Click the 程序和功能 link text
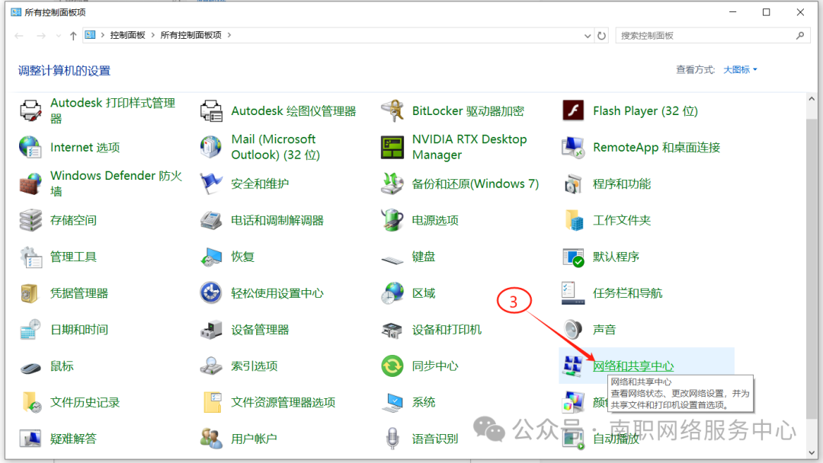The image size is (823, 463). tap(622, 184)
